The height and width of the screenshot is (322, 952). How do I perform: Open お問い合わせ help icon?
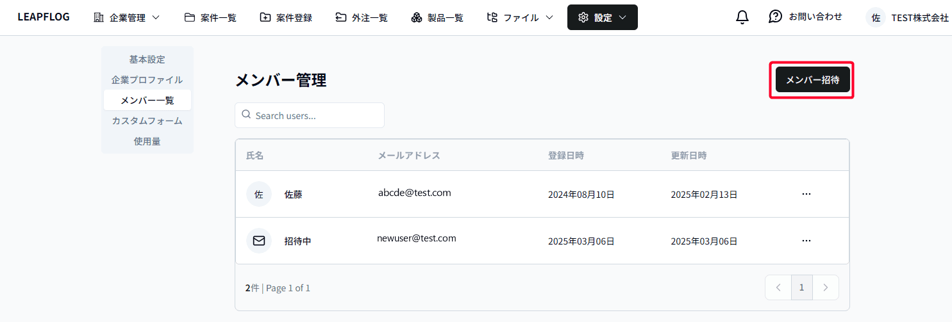pos(776,17)
